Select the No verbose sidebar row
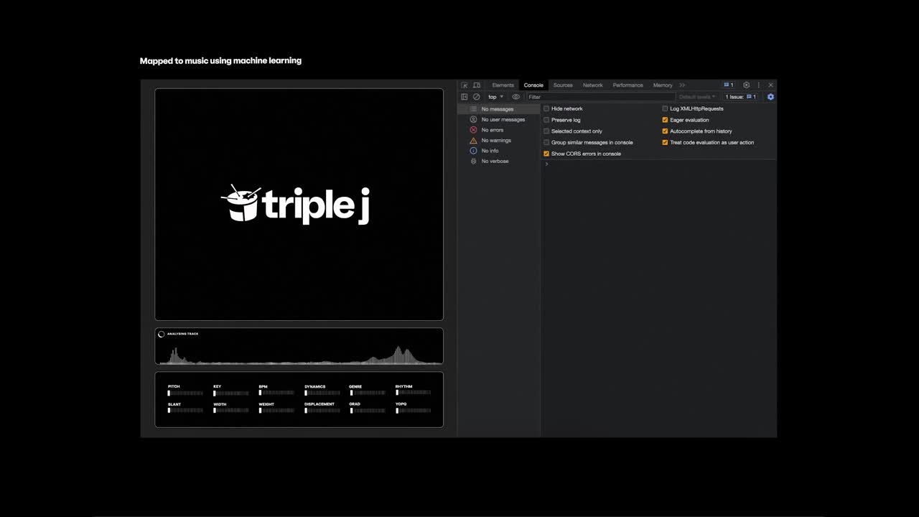 click(x=498, y=162)
